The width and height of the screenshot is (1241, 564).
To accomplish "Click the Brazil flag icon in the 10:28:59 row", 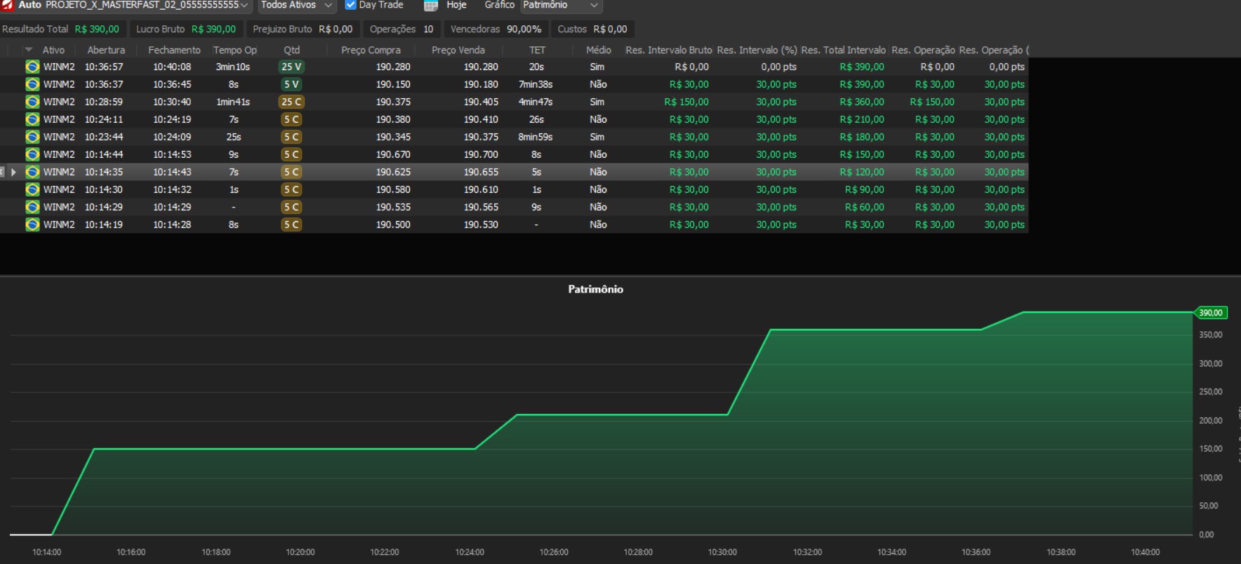I will coord(32,102).
